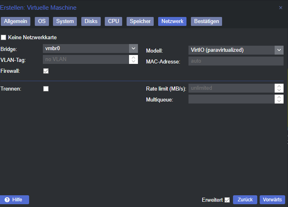Focus the Multiqueue input field
The image size is (288, 207).
(x=232, y=99)
